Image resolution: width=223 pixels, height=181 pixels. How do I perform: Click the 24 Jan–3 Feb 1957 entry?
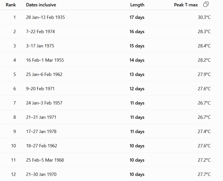point(44,103)
